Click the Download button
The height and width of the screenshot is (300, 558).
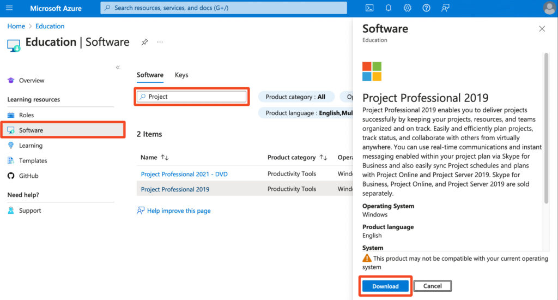[385, 286]
